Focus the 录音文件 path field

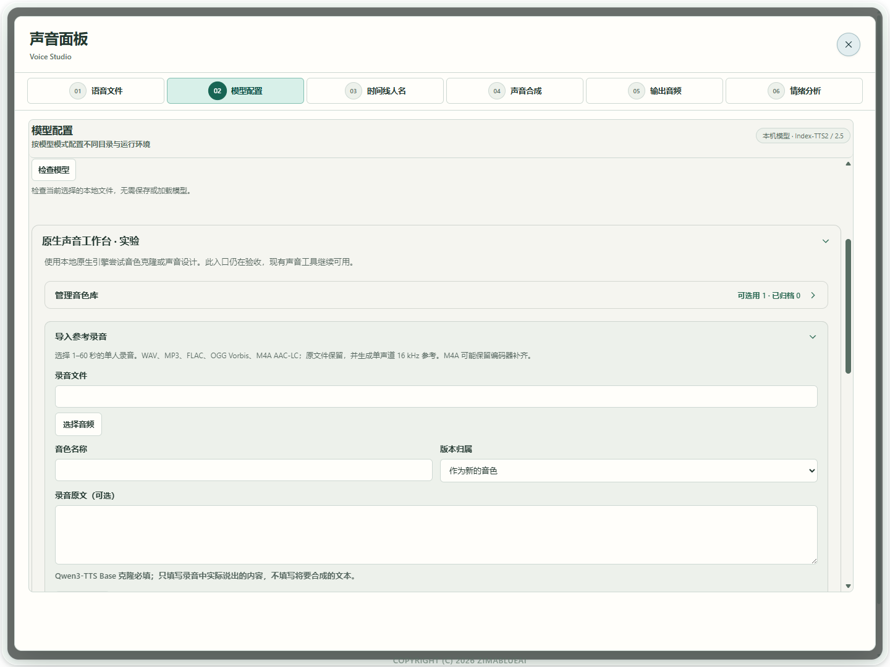coord(436,396)
